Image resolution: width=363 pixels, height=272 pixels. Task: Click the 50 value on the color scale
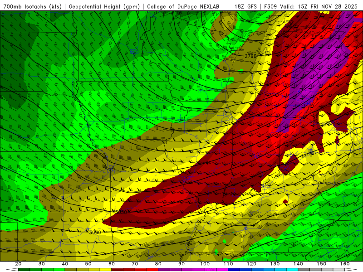88,264
